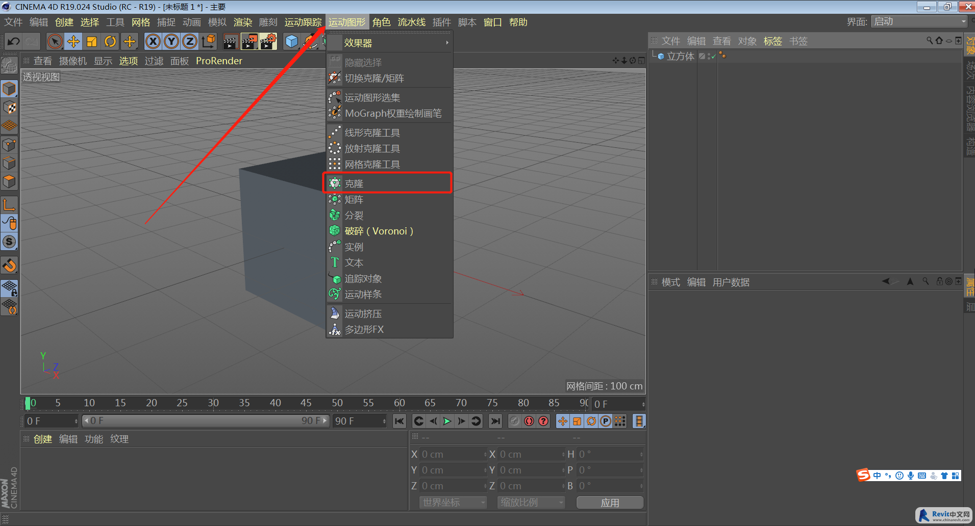975x526 pixels.
Task: Select the live selection arrow tool
Action: (x=55, y=41)
